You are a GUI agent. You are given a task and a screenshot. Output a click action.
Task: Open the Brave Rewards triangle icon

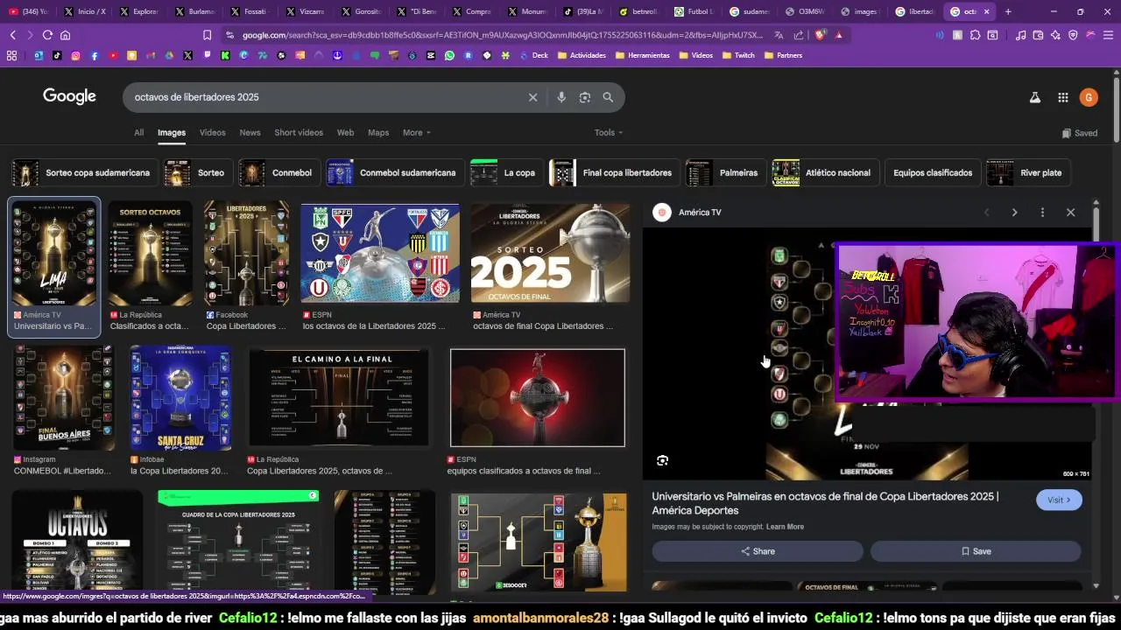pos(839,35)
